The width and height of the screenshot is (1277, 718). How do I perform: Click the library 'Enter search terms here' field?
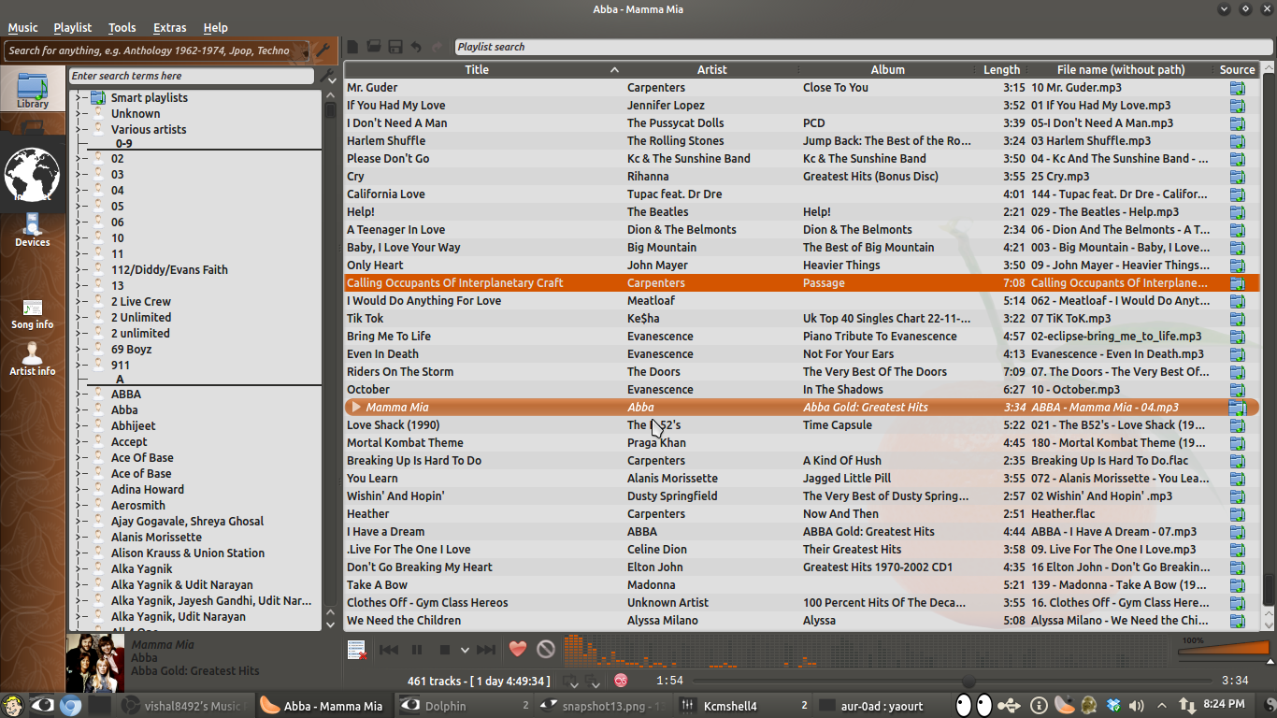192,77
